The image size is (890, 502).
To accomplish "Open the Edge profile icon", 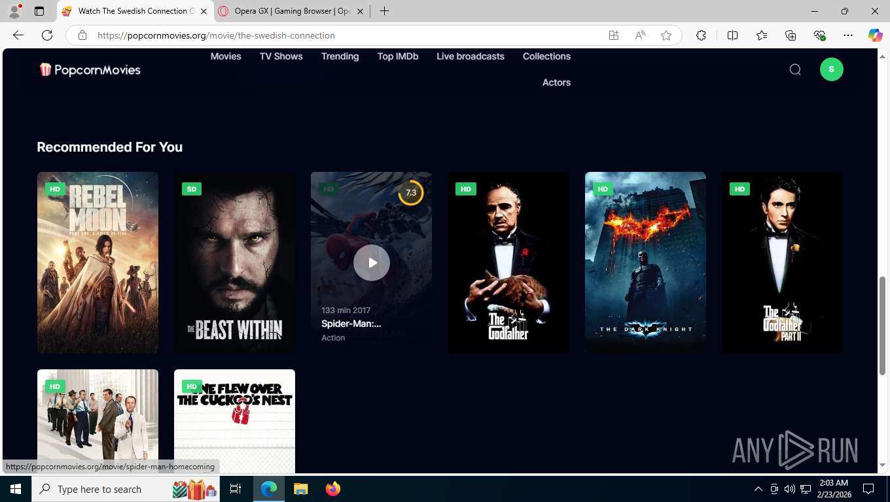I will pyautogui.click(x=14, y=11).
